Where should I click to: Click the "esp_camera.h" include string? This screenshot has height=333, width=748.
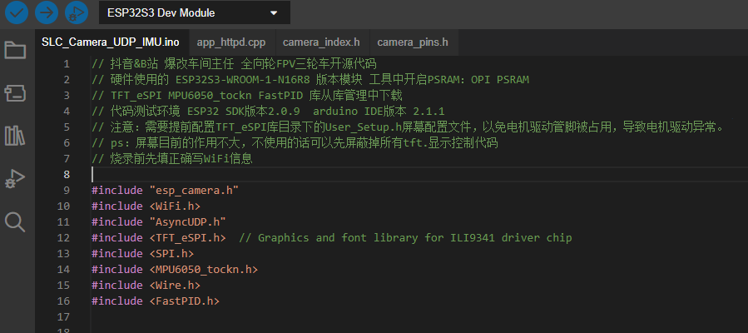[x=194, y=190]
